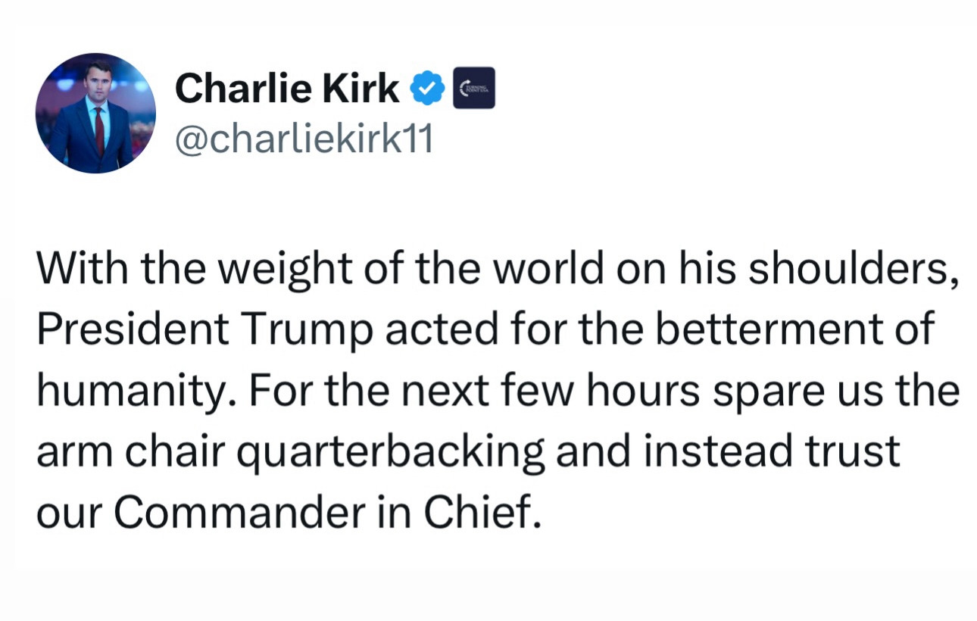Viewport: 977px width, 621px height.
Task: Click "Commander in Chief" in the last line
Action: tap(328, 513)
